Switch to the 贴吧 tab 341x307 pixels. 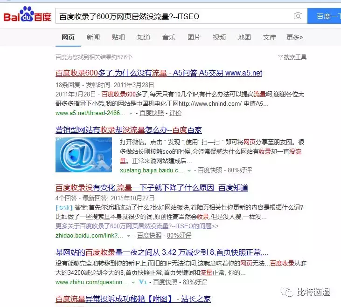click(x=118, y=37)
